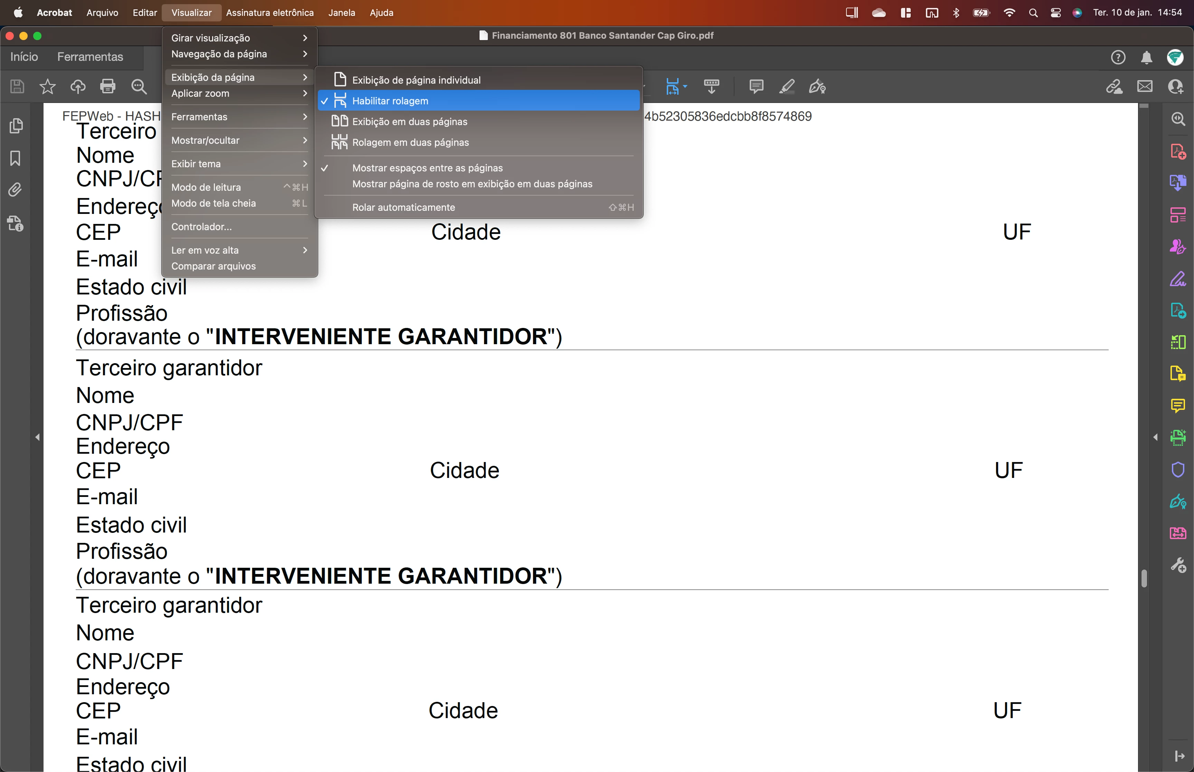1194x772 pixels.
Task: Select Exibição em duas páginas
Action: pos(409,122)
